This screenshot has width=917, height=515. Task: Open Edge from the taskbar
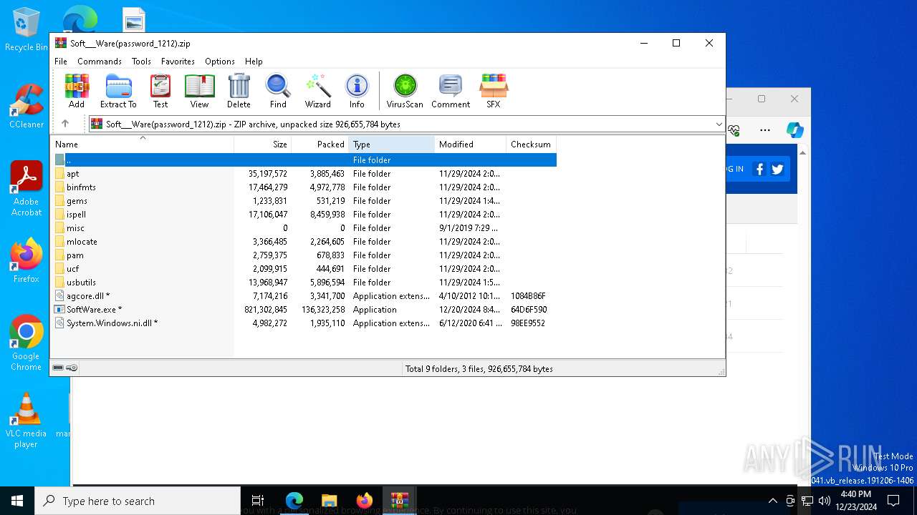tap(294, 501)
